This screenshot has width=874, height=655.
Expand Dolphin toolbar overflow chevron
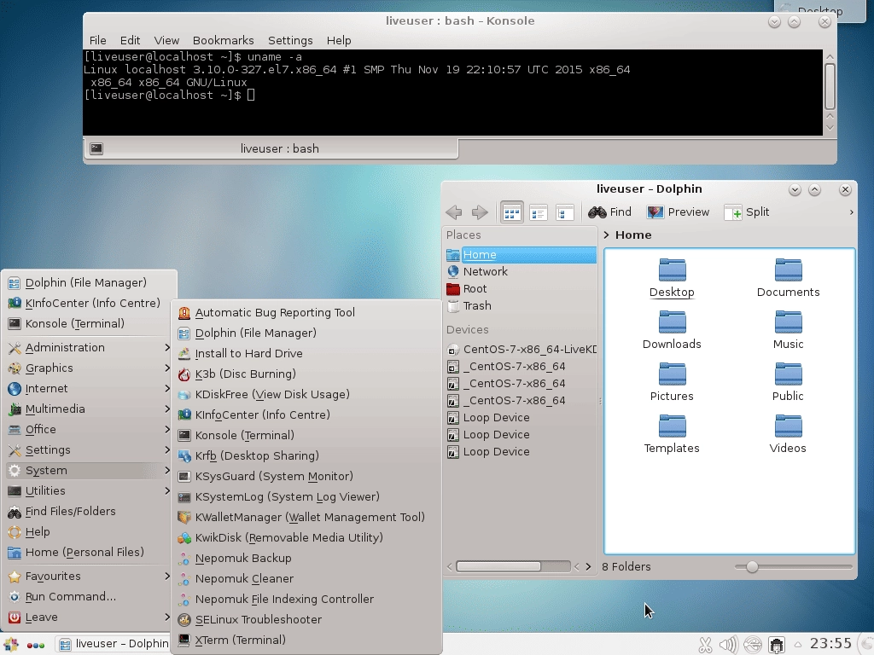[x=851, y=212]
